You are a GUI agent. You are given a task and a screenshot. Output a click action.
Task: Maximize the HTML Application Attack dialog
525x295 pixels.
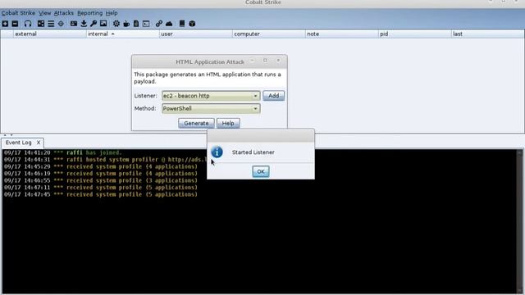(x=265, y=61)
